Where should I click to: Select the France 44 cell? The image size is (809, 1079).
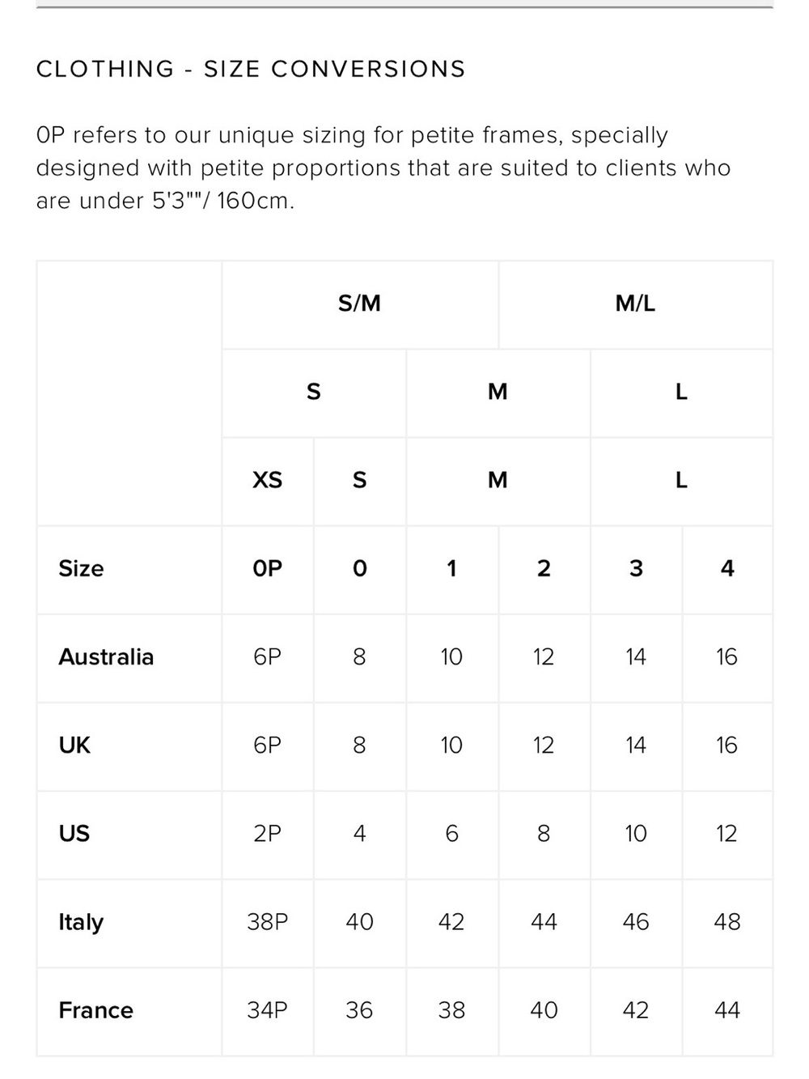click(x=727, y=1010)
